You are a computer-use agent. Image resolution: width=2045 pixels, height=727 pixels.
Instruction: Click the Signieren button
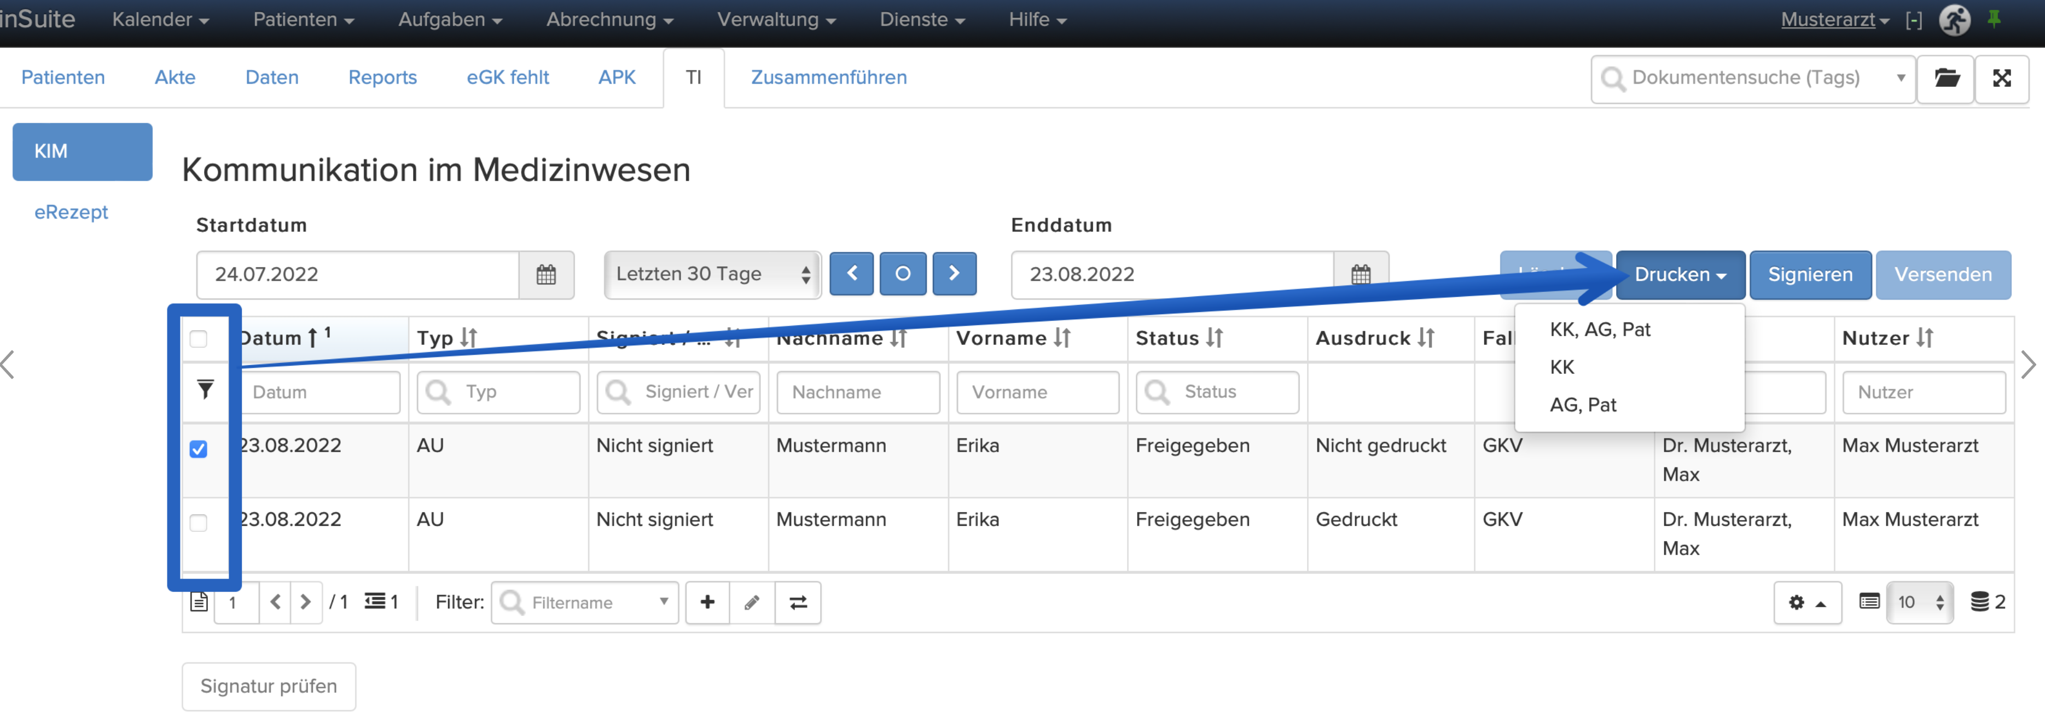click(x=1810, y=274)
